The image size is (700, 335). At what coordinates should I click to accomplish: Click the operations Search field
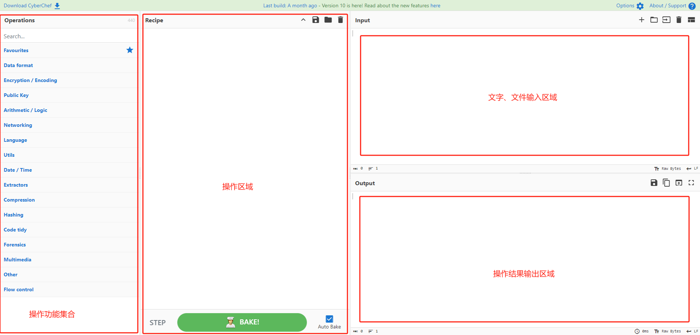69,36
